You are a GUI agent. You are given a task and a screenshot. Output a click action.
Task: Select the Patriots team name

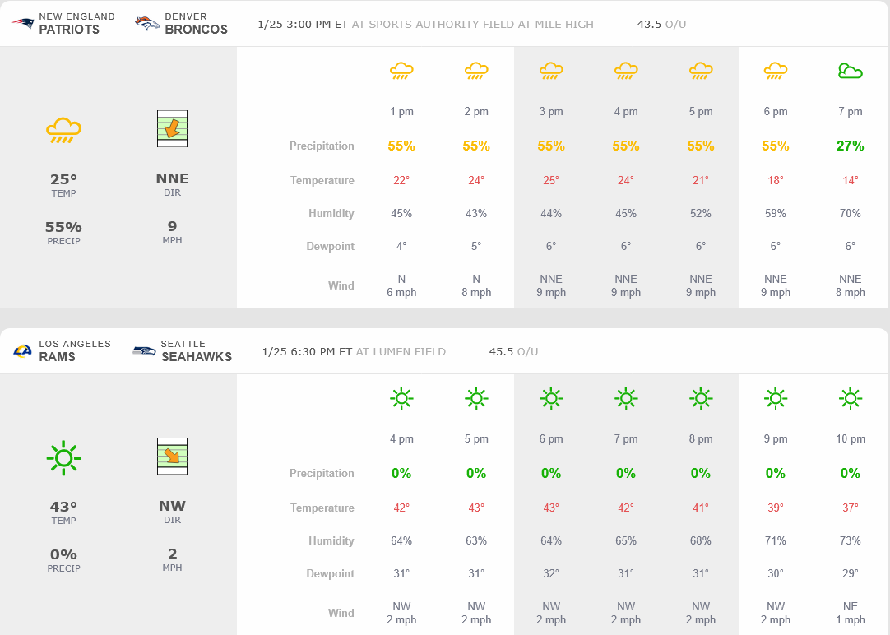point(69,29)
